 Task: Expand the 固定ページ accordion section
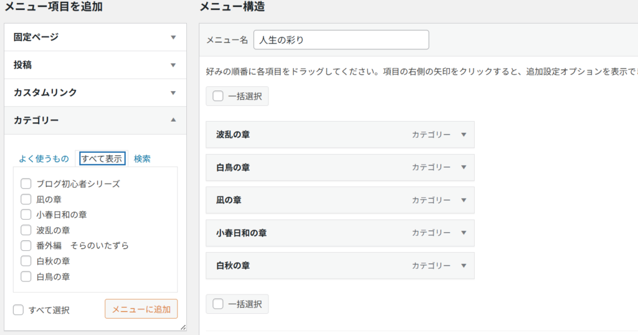click(173, 37)
